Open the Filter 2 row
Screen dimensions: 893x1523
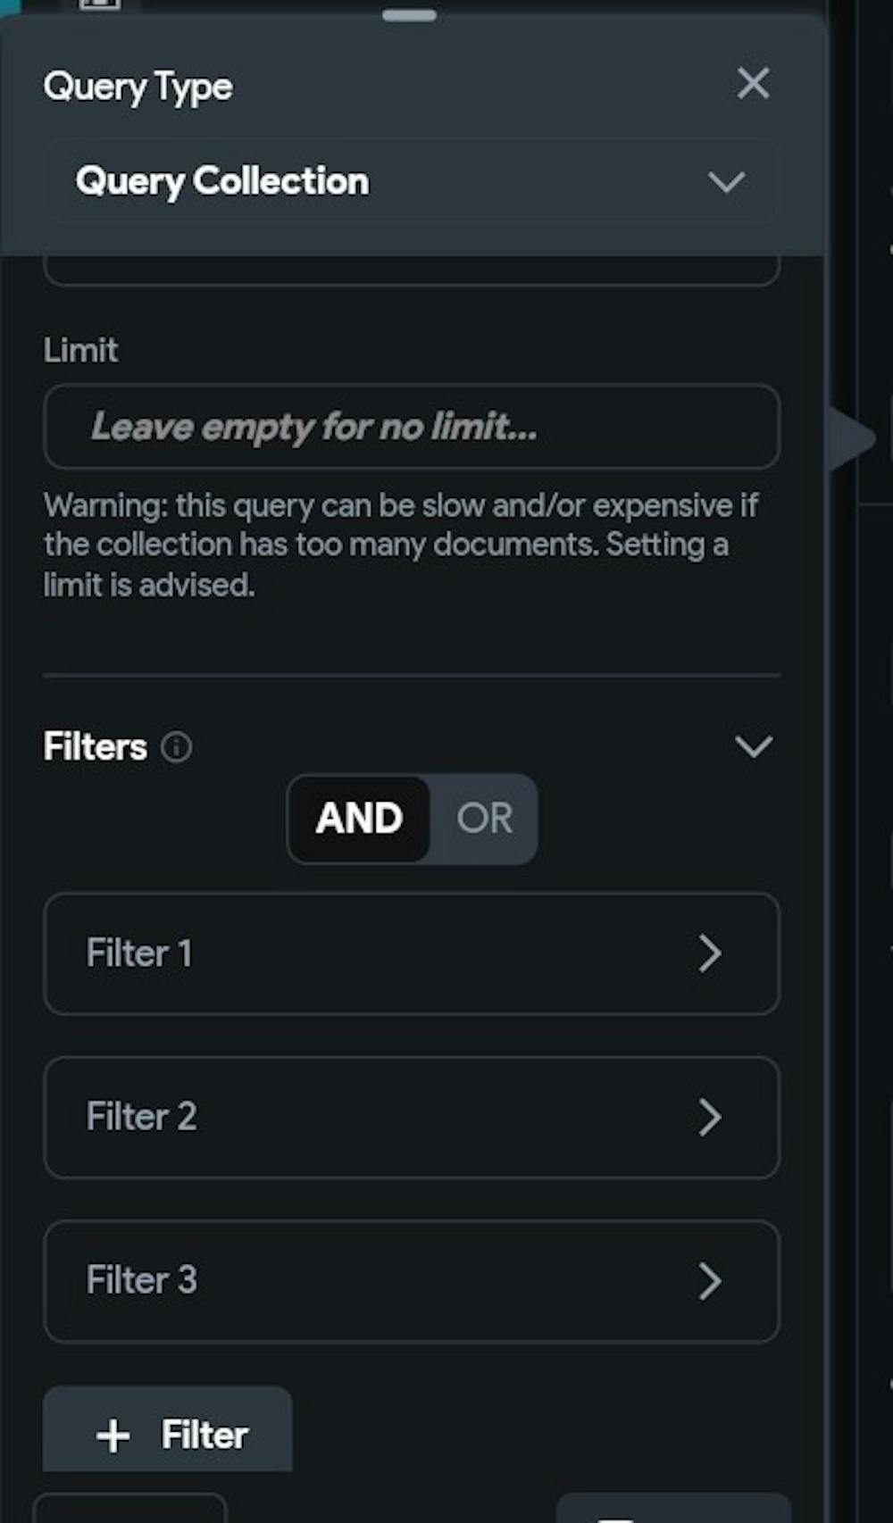(x=357, y=1117)
